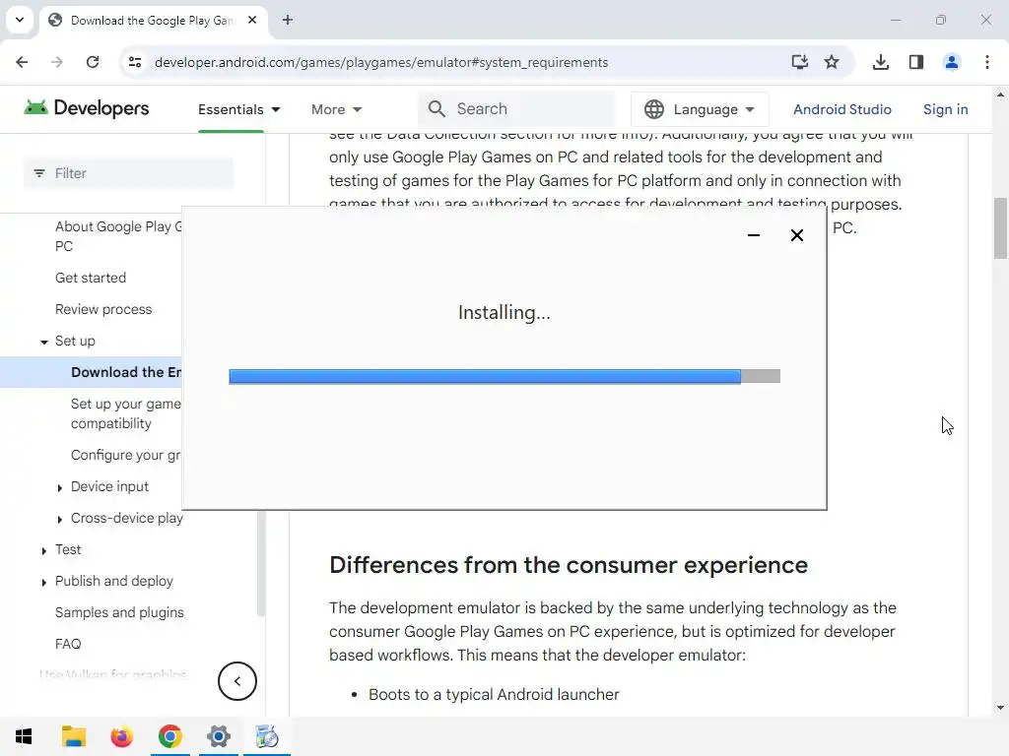Click the search magnifier icon

(437, 108)
